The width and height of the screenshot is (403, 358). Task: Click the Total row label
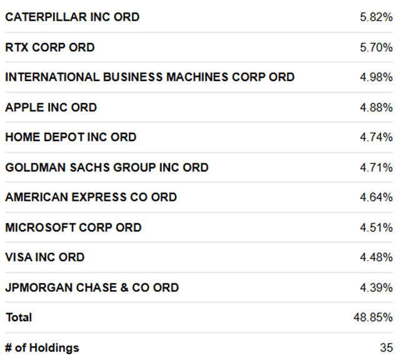(x=19, y=317)
